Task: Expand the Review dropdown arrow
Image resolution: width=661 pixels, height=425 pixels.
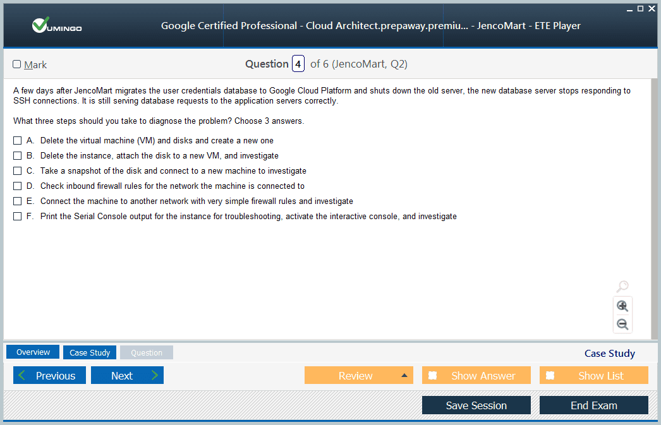Action: click(404, 375)
